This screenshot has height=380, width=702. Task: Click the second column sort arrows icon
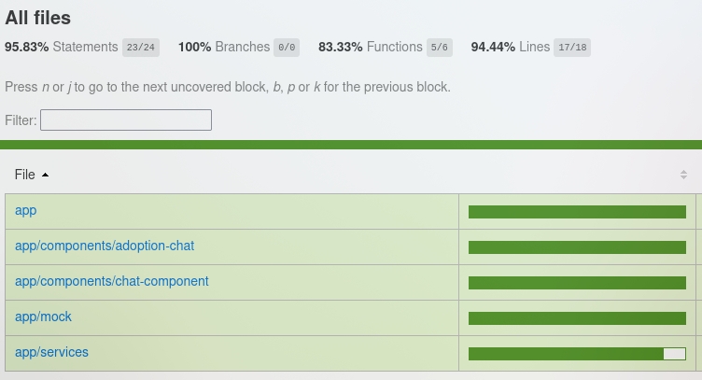683,175
